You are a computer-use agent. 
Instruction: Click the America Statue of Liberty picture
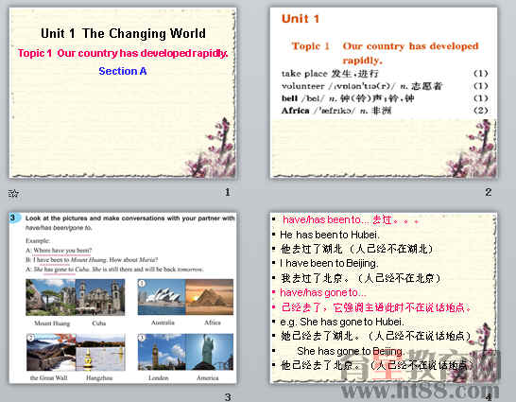click(x=210, y=352)
